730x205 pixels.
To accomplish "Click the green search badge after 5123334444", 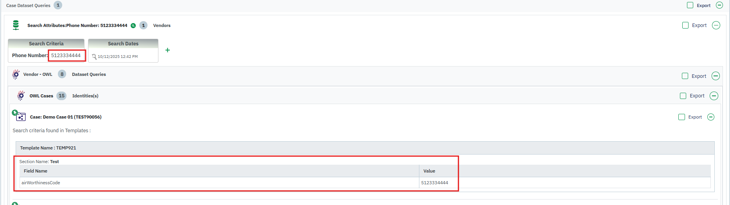I will (x=133, y=26).
